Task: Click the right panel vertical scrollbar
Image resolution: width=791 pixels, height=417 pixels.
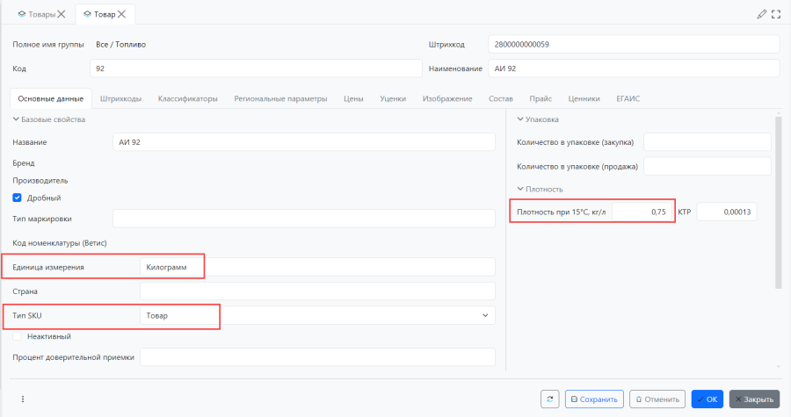Action: (777, 202)
